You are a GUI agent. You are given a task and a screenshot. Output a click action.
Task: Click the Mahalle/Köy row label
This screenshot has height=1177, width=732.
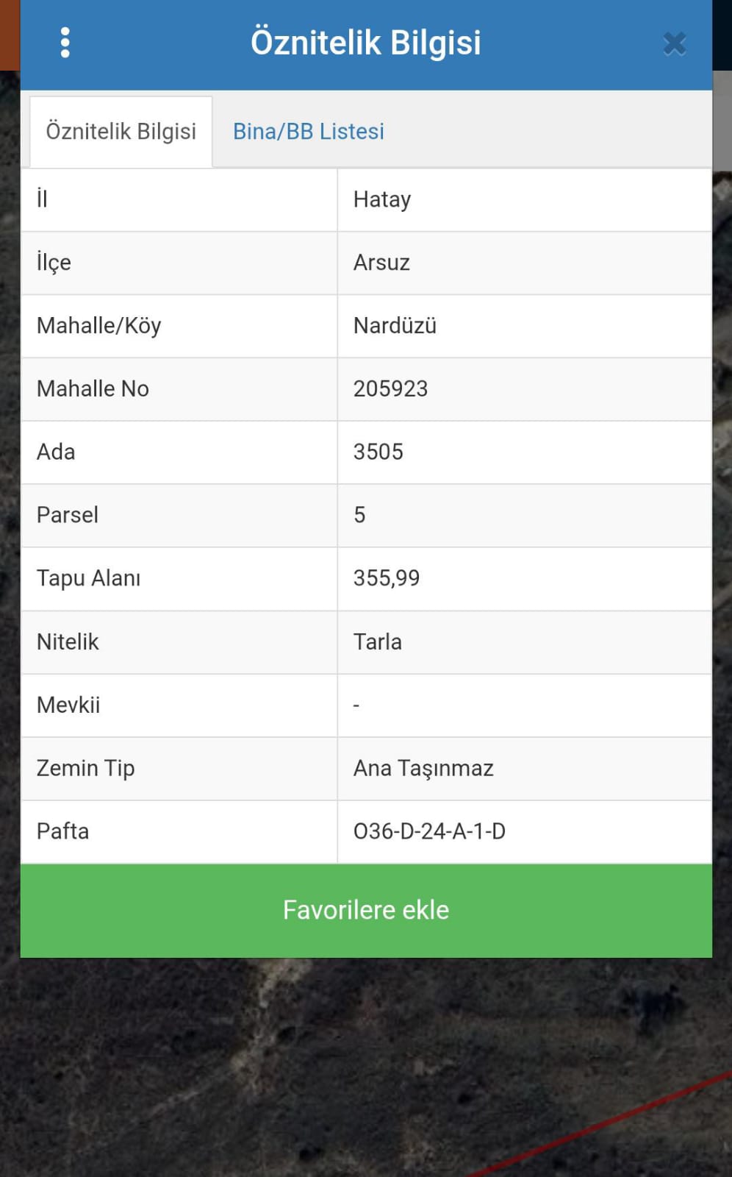pos(99,326)
